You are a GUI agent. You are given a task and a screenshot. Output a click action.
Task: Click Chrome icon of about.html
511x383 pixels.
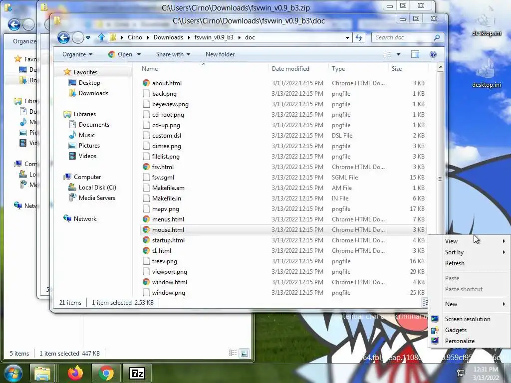(146, 83)
